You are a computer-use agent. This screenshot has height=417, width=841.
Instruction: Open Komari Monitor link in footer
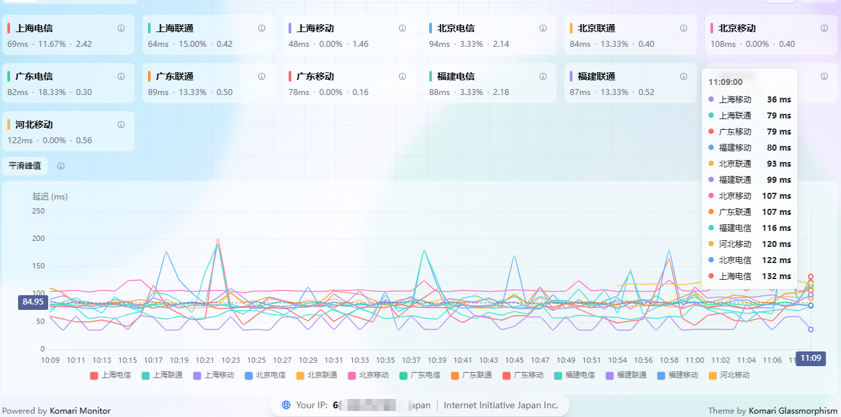pos(80,411)
